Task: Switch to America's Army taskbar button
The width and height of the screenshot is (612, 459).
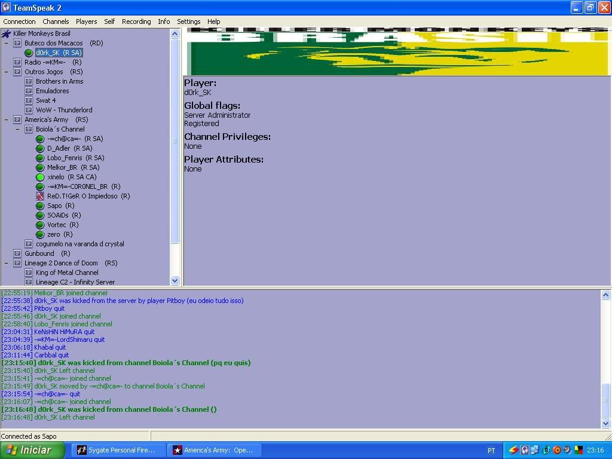Action: pos(213,450)
